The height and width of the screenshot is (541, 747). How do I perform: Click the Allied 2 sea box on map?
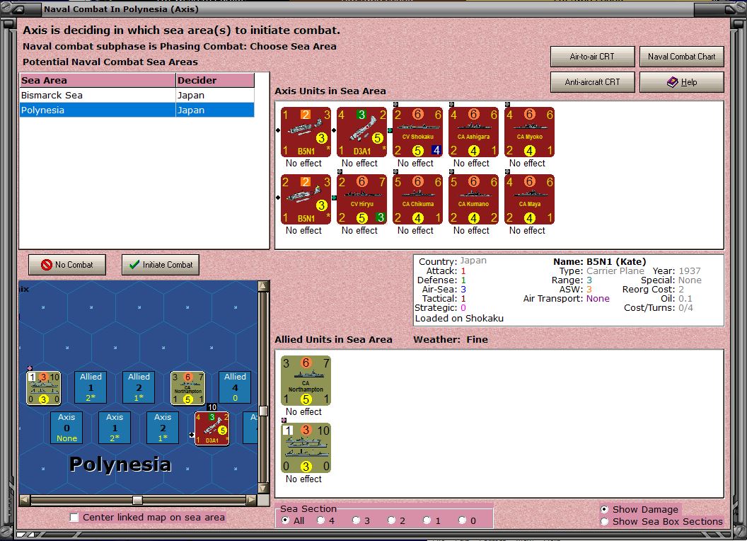pos(139,387)
